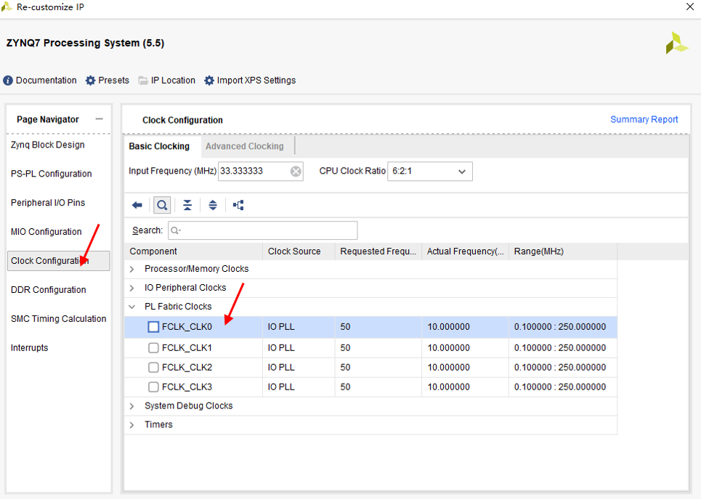This screenshot has width=701, height=500.
Task: Expand the Timers row
Action: click(132, 425)
